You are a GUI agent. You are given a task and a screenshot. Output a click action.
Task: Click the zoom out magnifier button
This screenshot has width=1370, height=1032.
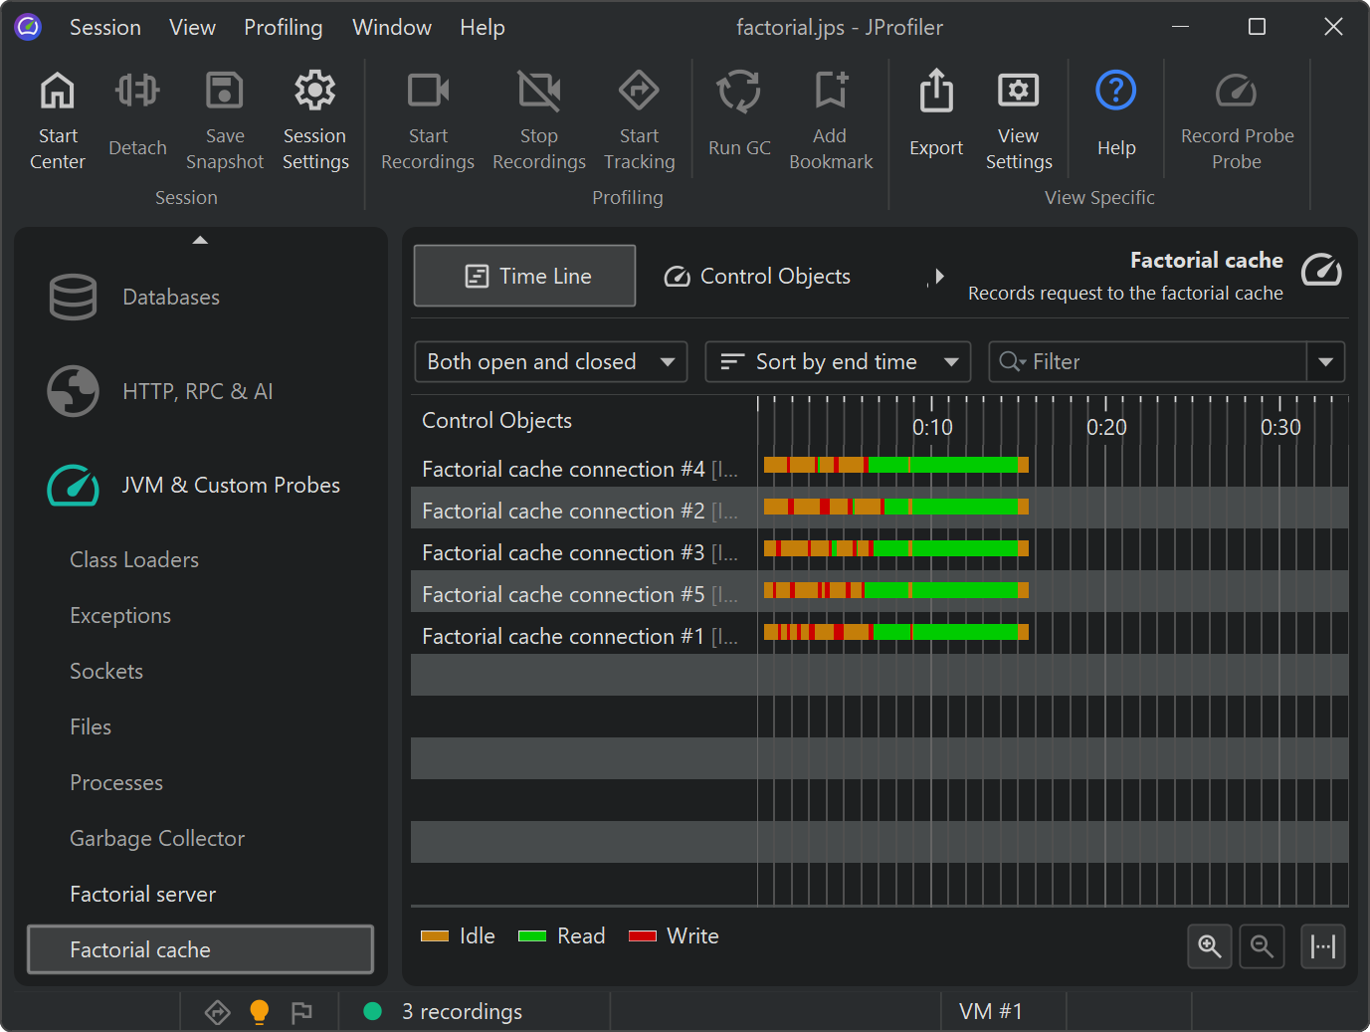pyautogui.click(x=1262, y=945)
